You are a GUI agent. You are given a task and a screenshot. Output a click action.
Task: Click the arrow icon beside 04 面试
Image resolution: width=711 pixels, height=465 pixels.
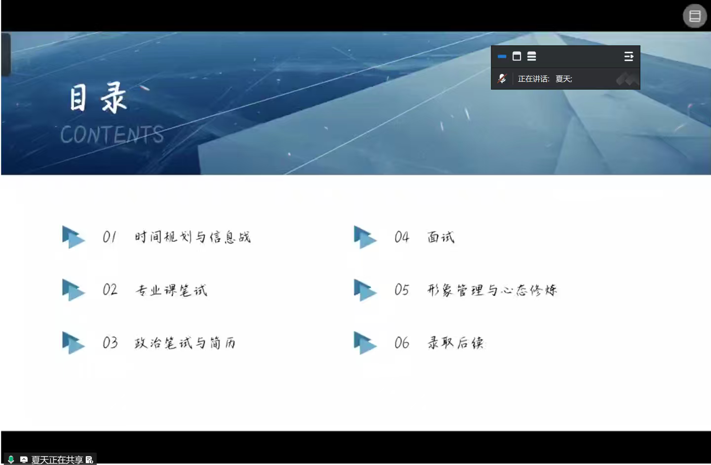(365, 237)
